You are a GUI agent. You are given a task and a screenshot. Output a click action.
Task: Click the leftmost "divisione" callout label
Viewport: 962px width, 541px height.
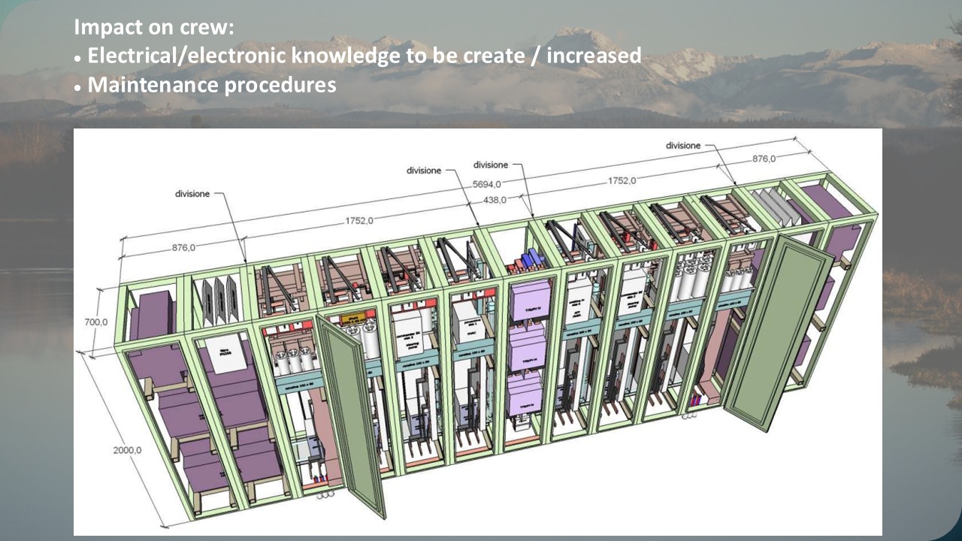coord(192,194)
